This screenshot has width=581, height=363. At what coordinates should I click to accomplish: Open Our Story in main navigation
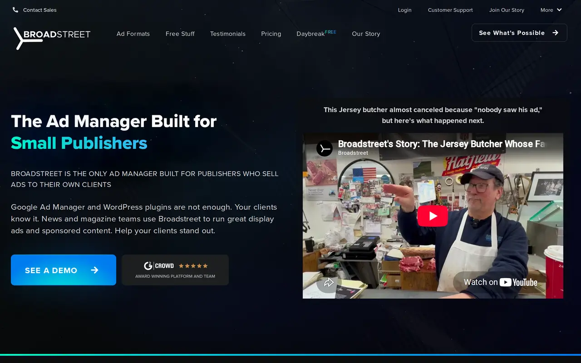point(366,34)
